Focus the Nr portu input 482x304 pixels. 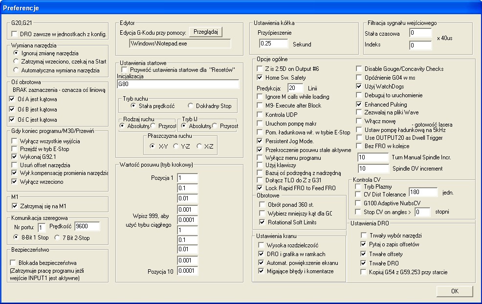point(42,227)
